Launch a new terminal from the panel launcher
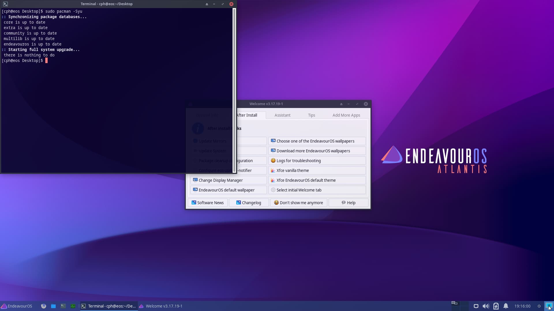The width and height of the screenshot is (554, 311). (x=63, y=306)
